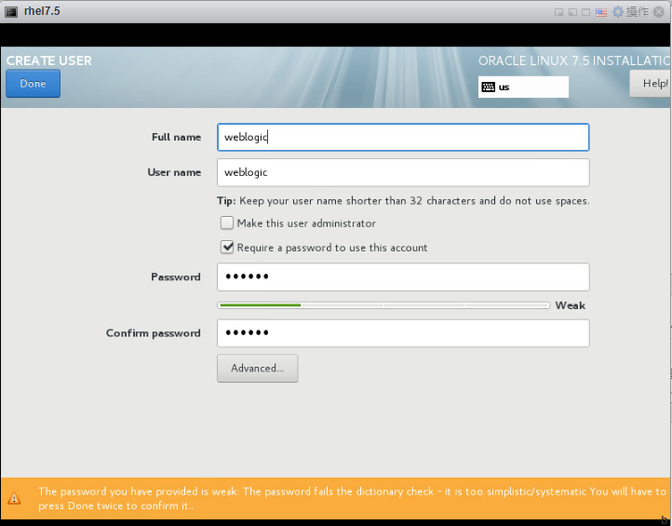Switch to medium-size window view icon
This screenshot has height=526, width=672.
pos(572,12)
